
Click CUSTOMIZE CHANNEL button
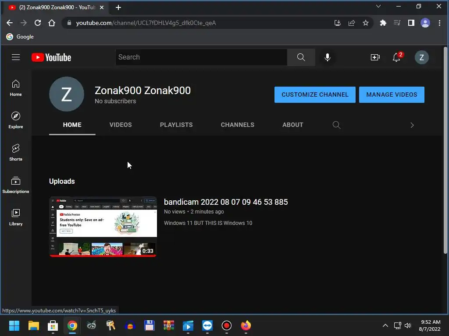tap(315, 94)
